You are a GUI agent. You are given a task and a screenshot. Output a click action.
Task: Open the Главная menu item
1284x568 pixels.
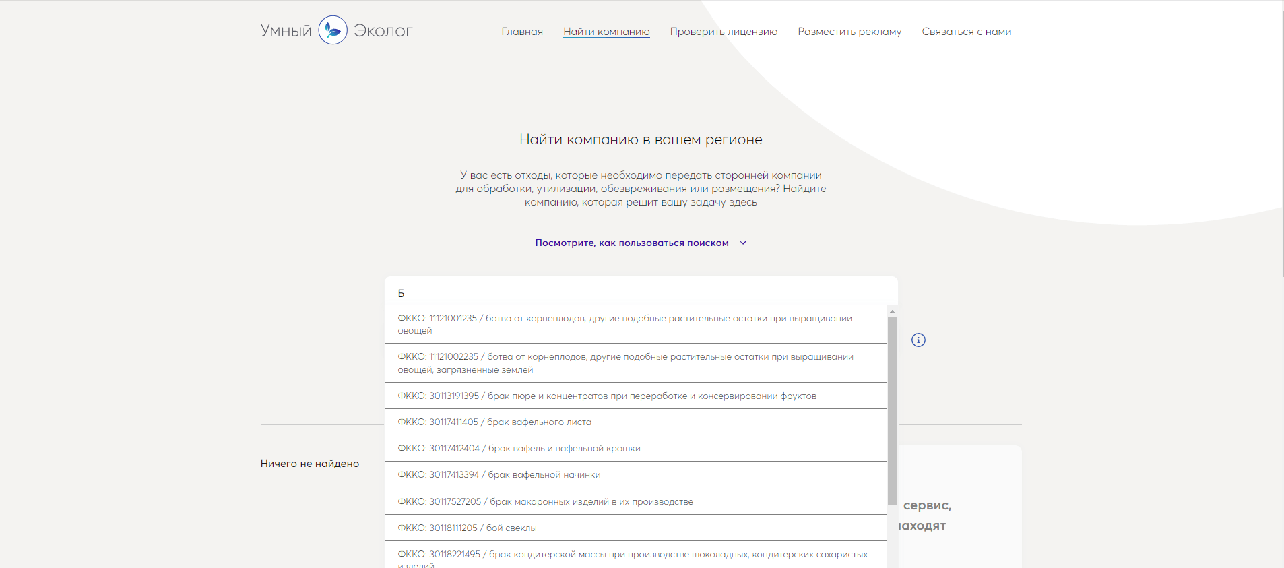coord(522,32)
